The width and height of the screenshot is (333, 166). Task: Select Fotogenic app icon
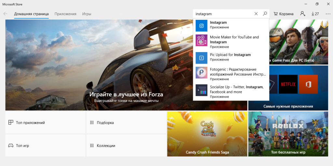point(201,72)
